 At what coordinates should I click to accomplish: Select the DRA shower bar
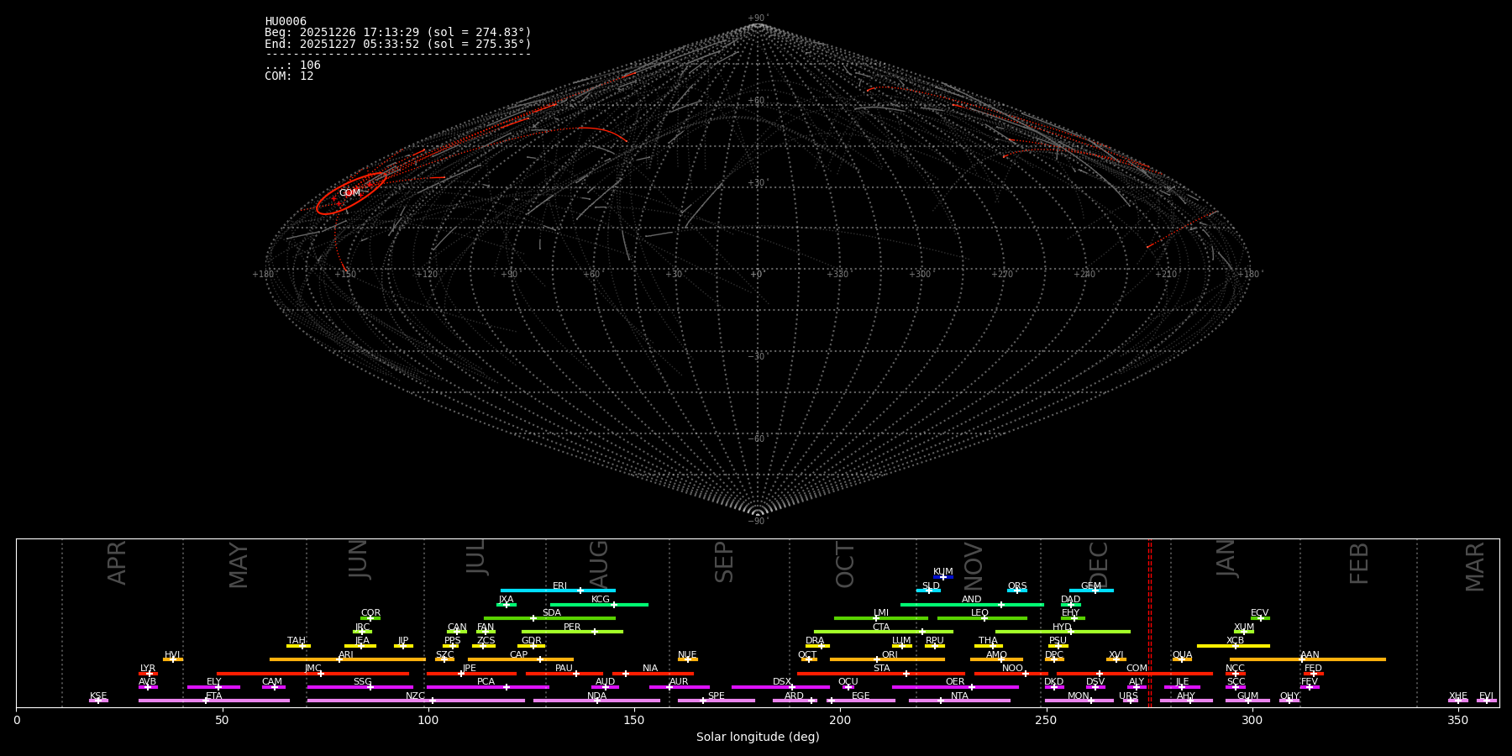tap(817, 646)
